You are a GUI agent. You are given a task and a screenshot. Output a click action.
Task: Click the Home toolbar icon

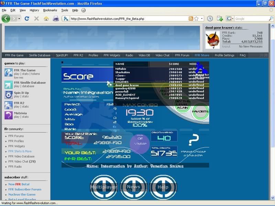[x=46, y=19]
